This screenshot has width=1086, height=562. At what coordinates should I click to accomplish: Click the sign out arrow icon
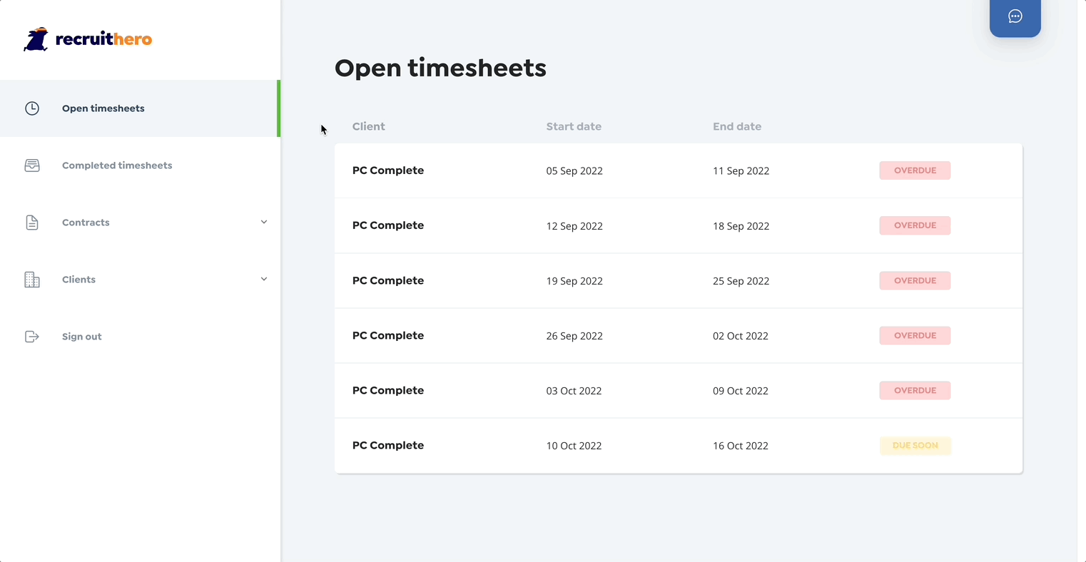coord(32,337)
